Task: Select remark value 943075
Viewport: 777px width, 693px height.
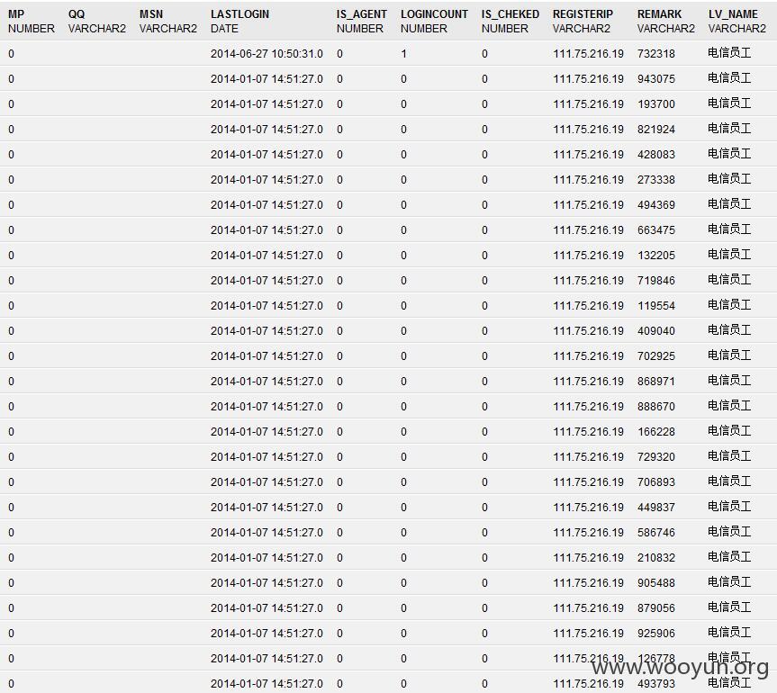Action: pos(656,79)
